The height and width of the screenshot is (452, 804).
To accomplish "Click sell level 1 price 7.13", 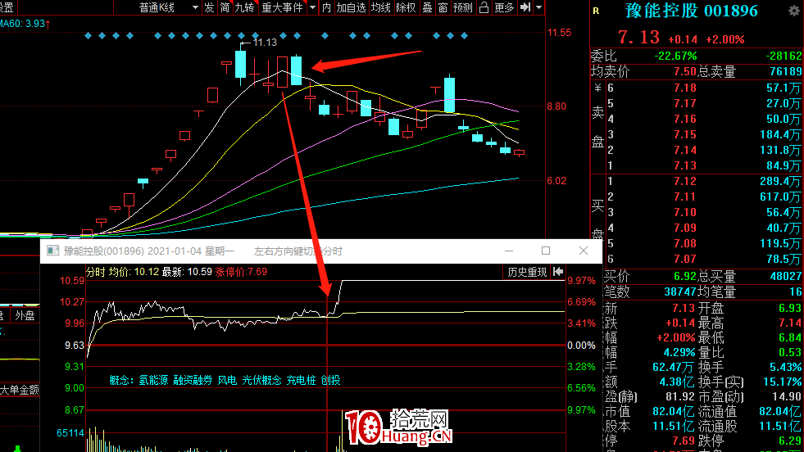I will tap(685, 165).
